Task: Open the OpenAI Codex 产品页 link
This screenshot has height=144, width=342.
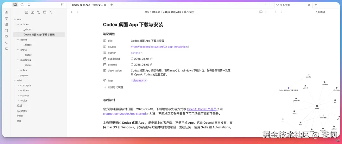Action: click(201, 109)
